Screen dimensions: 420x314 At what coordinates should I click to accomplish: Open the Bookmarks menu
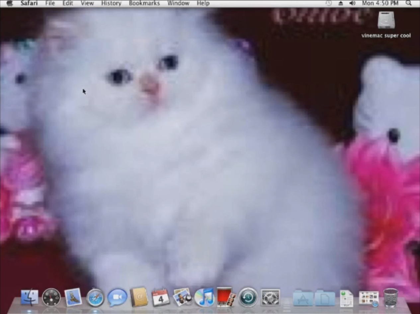[x=144, y=3]
